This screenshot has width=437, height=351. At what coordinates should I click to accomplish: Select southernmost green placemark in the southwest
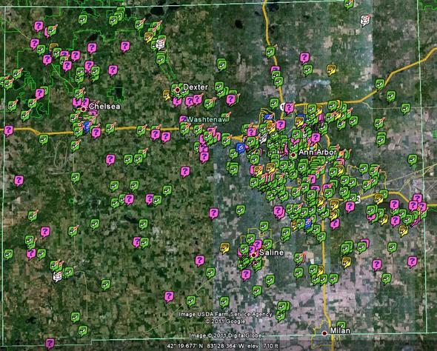(x=83, y=331)
